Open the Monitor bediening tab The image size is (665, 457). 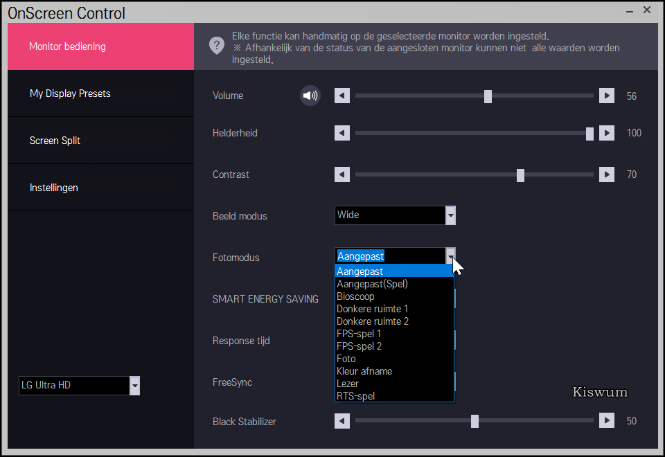100,46
